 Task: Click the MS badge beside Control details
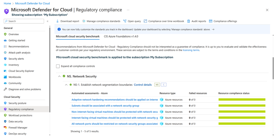(157, 85)
